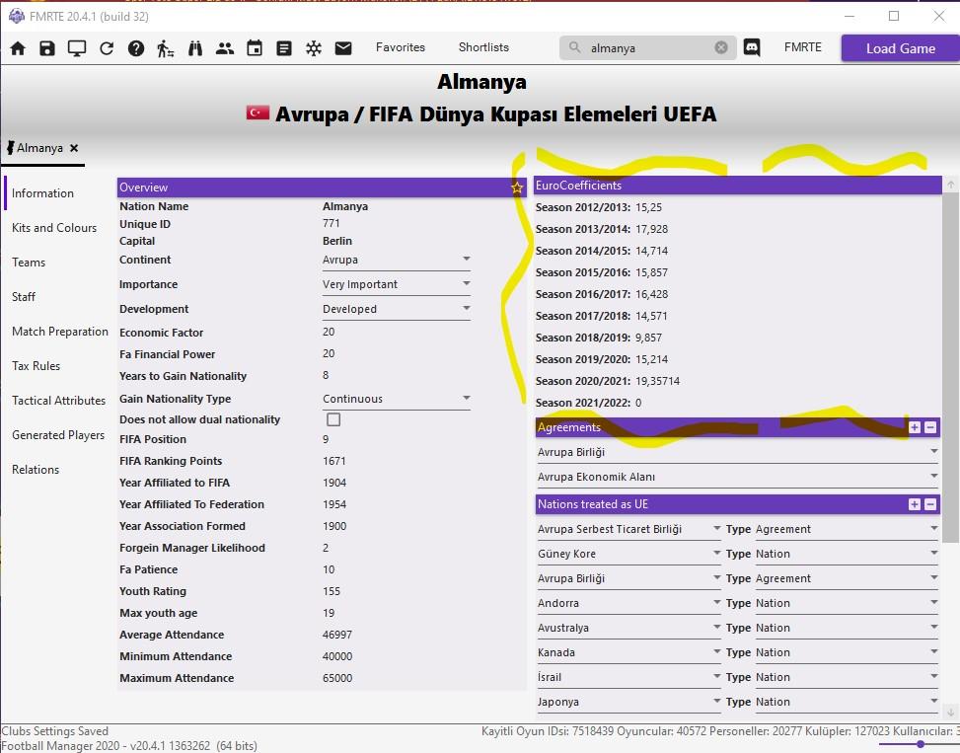Click the Economic Factor value 20
The width and height of the screenshot is (960, 753).
pyautogui.click(x=329, y=332)
